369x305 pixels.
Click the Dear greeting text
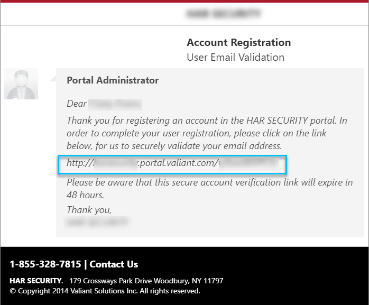77,104
